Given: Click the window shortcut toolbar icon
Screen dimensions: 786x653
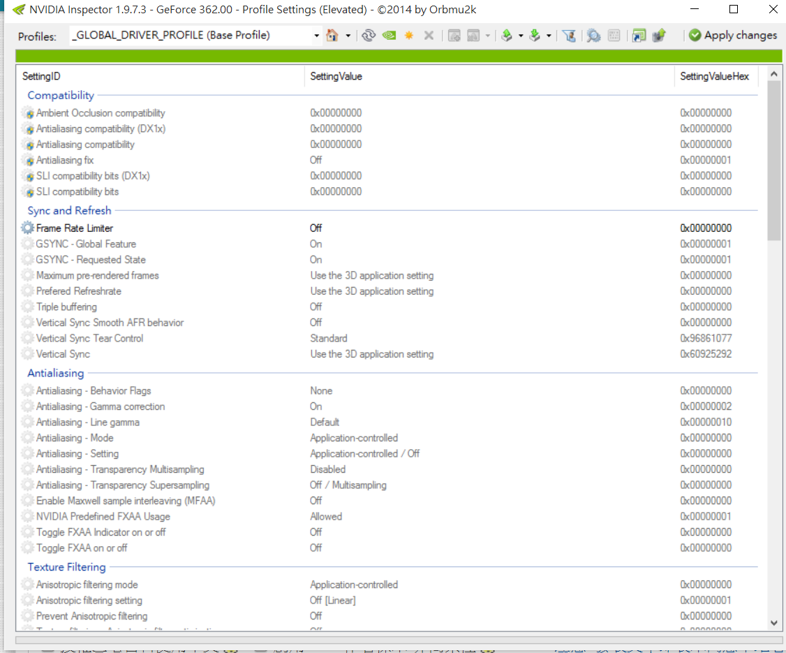Looking at the screenshot, I should (639, 35).
